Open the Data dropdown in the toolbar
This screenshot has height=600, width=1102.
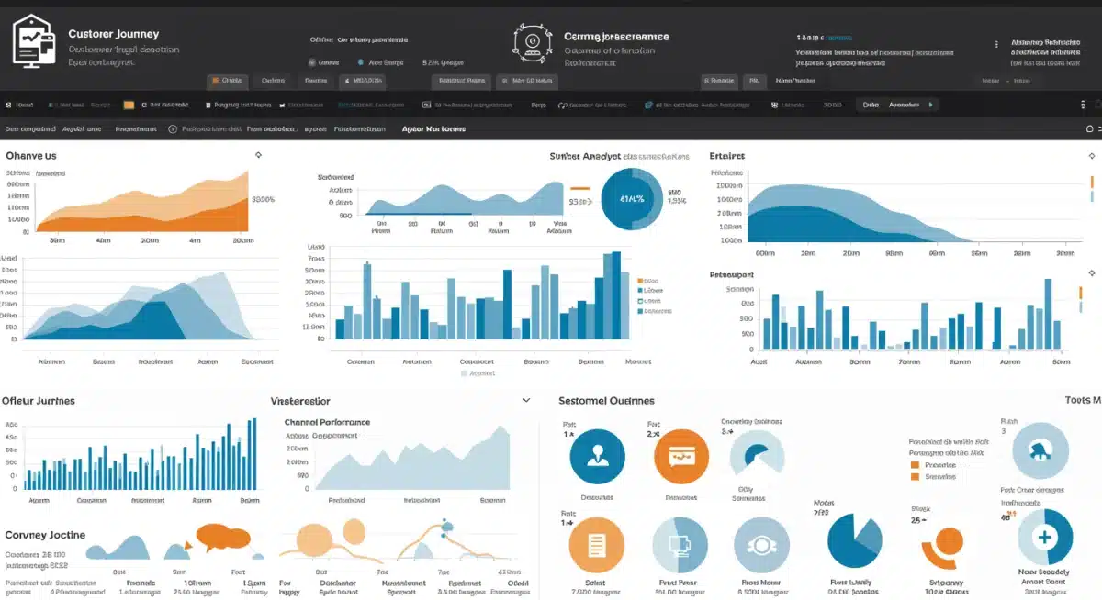point(870,105)
